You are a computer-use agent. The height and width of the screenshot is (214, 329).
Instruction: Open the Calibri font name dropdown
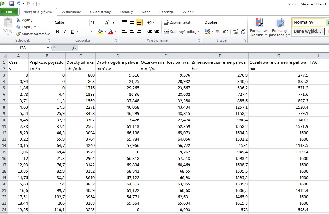pos(87,22)
